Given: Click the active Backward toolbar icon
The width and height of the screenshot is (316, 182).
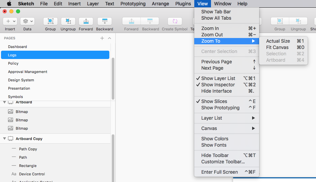Looking at the screenshot, I should point(105,21).
